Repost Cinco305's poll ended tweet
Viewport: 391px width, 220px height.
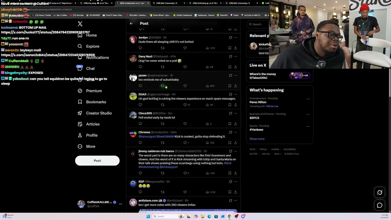163,124
